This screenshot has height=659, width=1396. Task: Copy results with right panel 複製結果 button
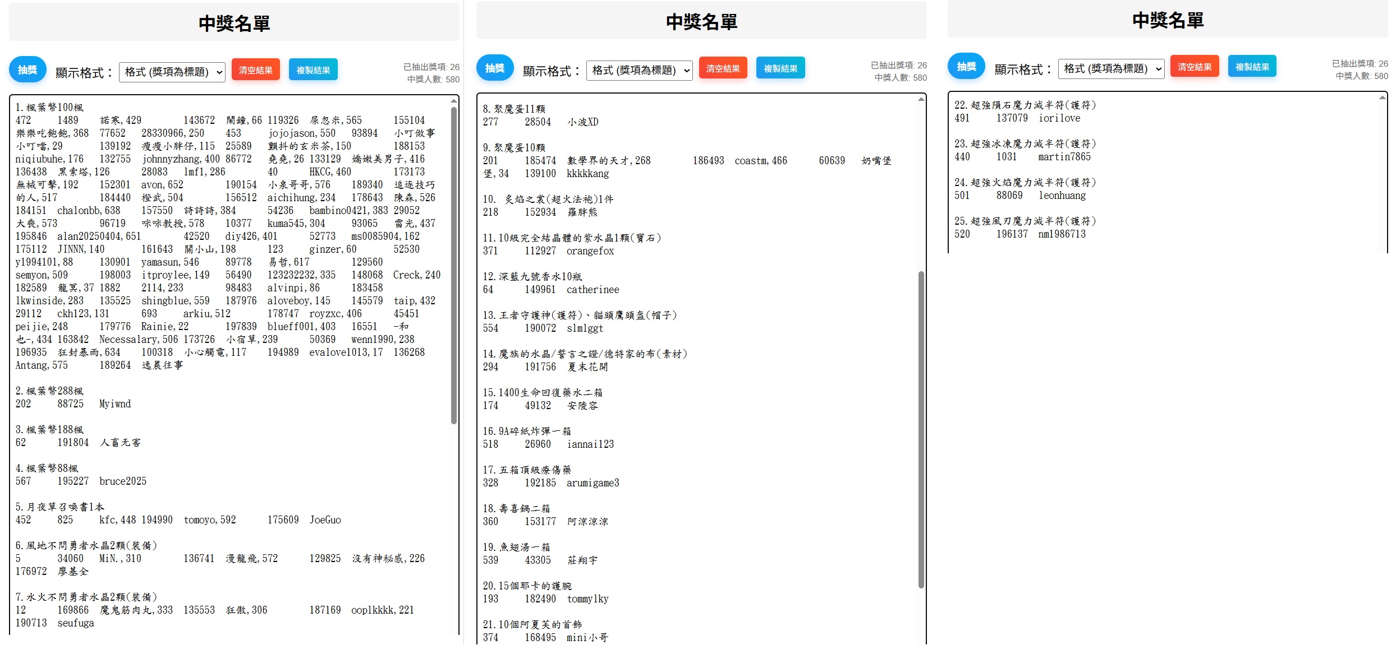[1252, 67]
